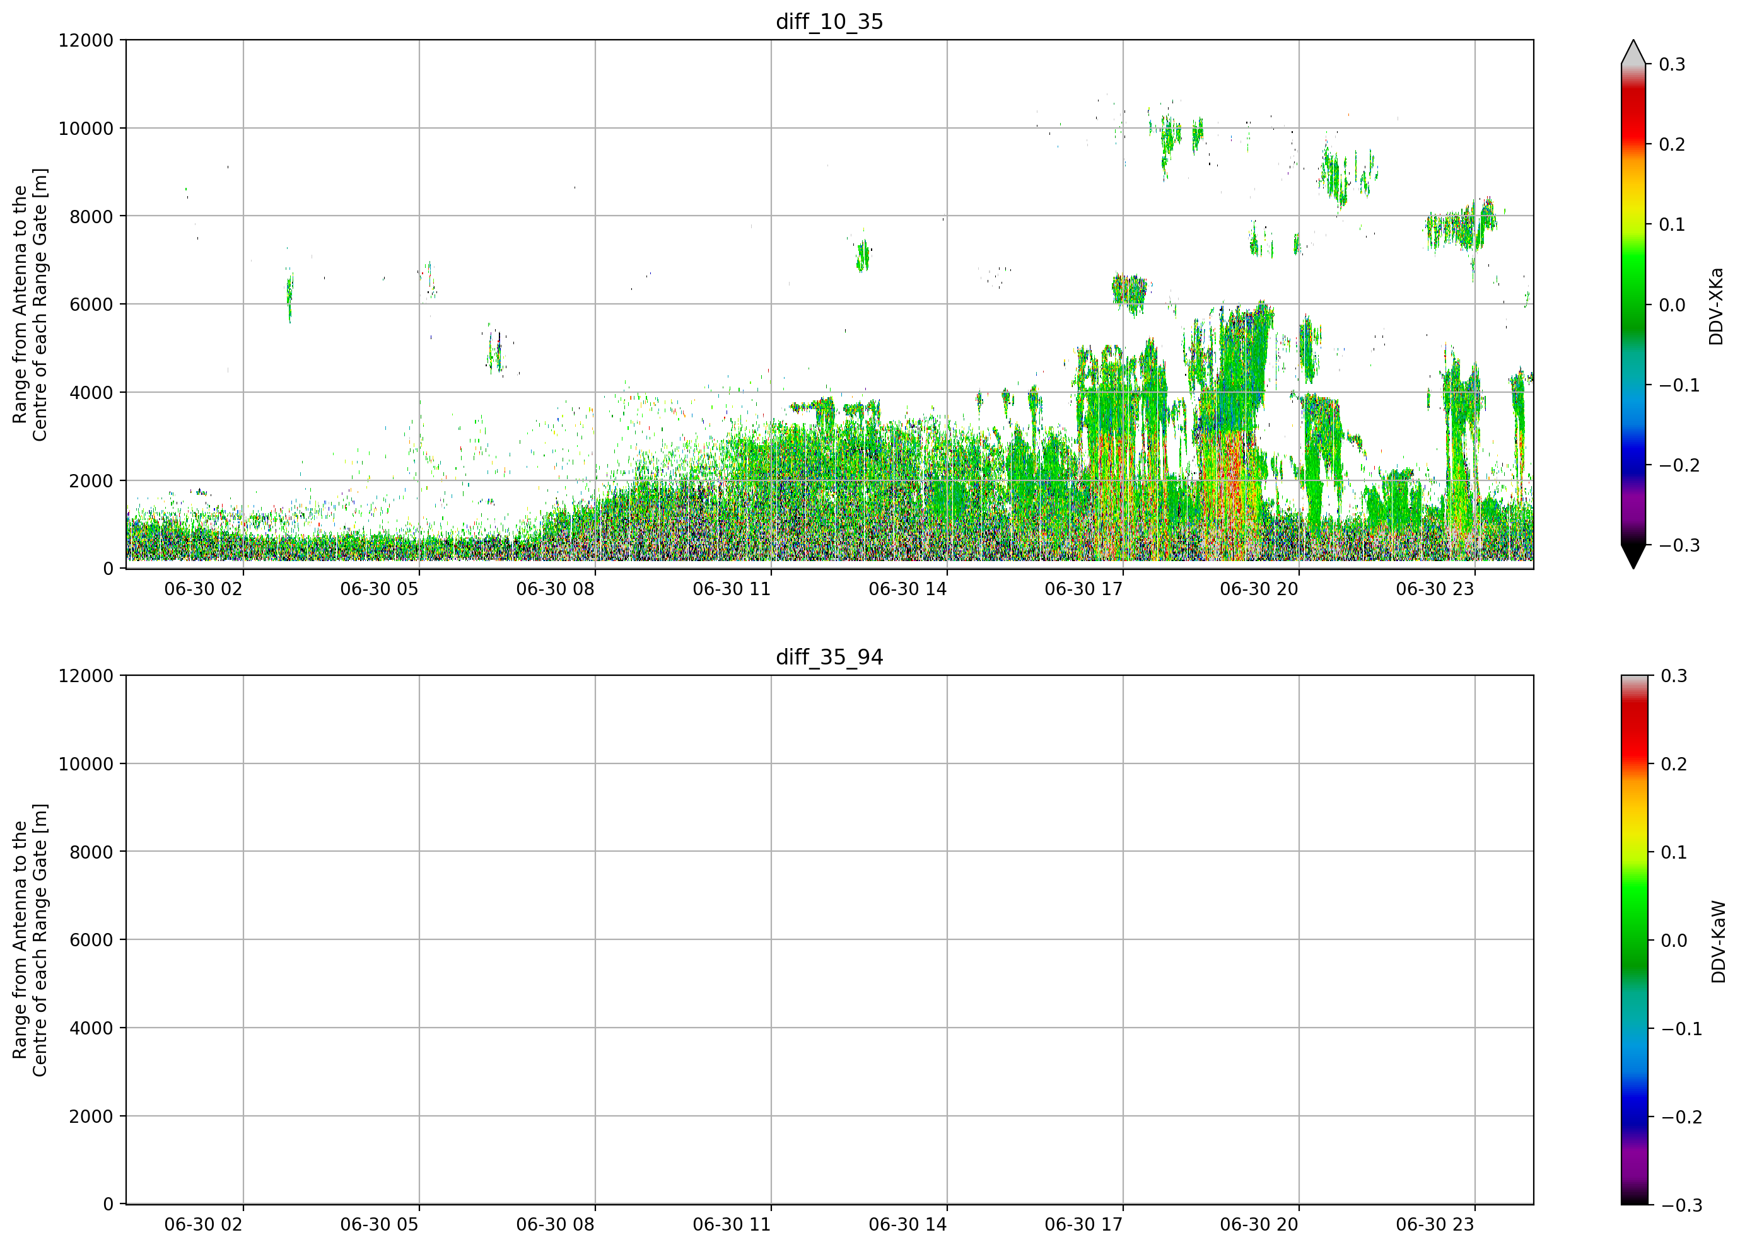Click the upper triangle on top colorbar
1740x1247 pixels.
click(x=1633, y=52)
